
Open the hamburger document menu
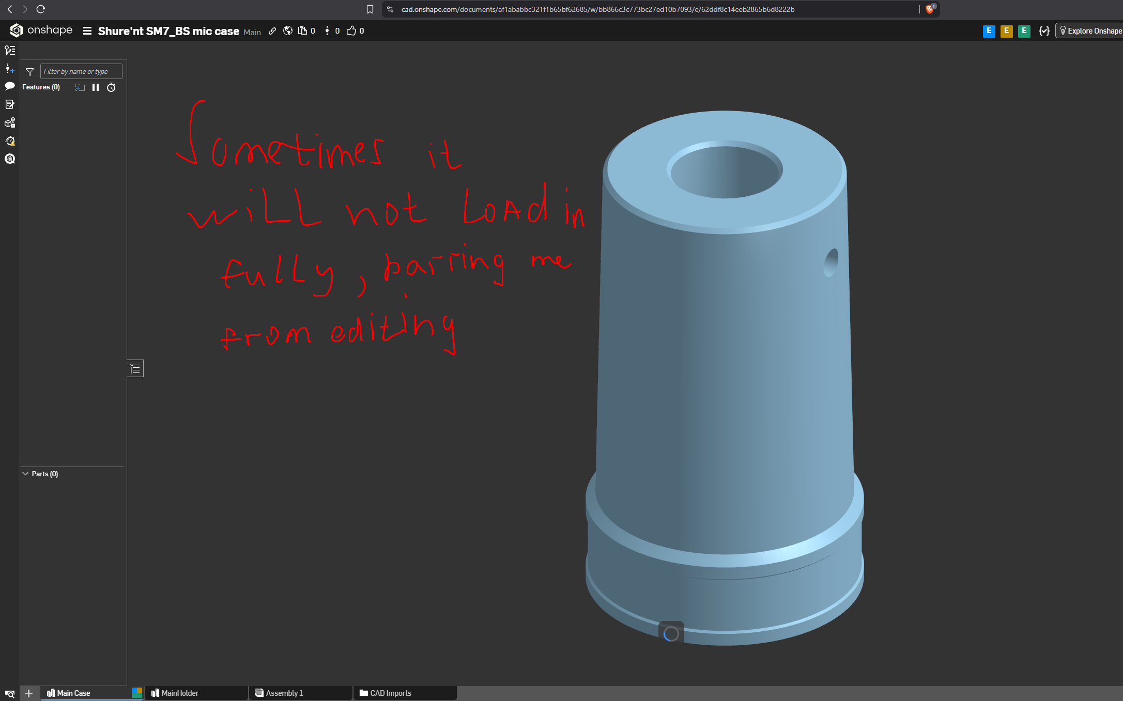(x=87, y=31)
